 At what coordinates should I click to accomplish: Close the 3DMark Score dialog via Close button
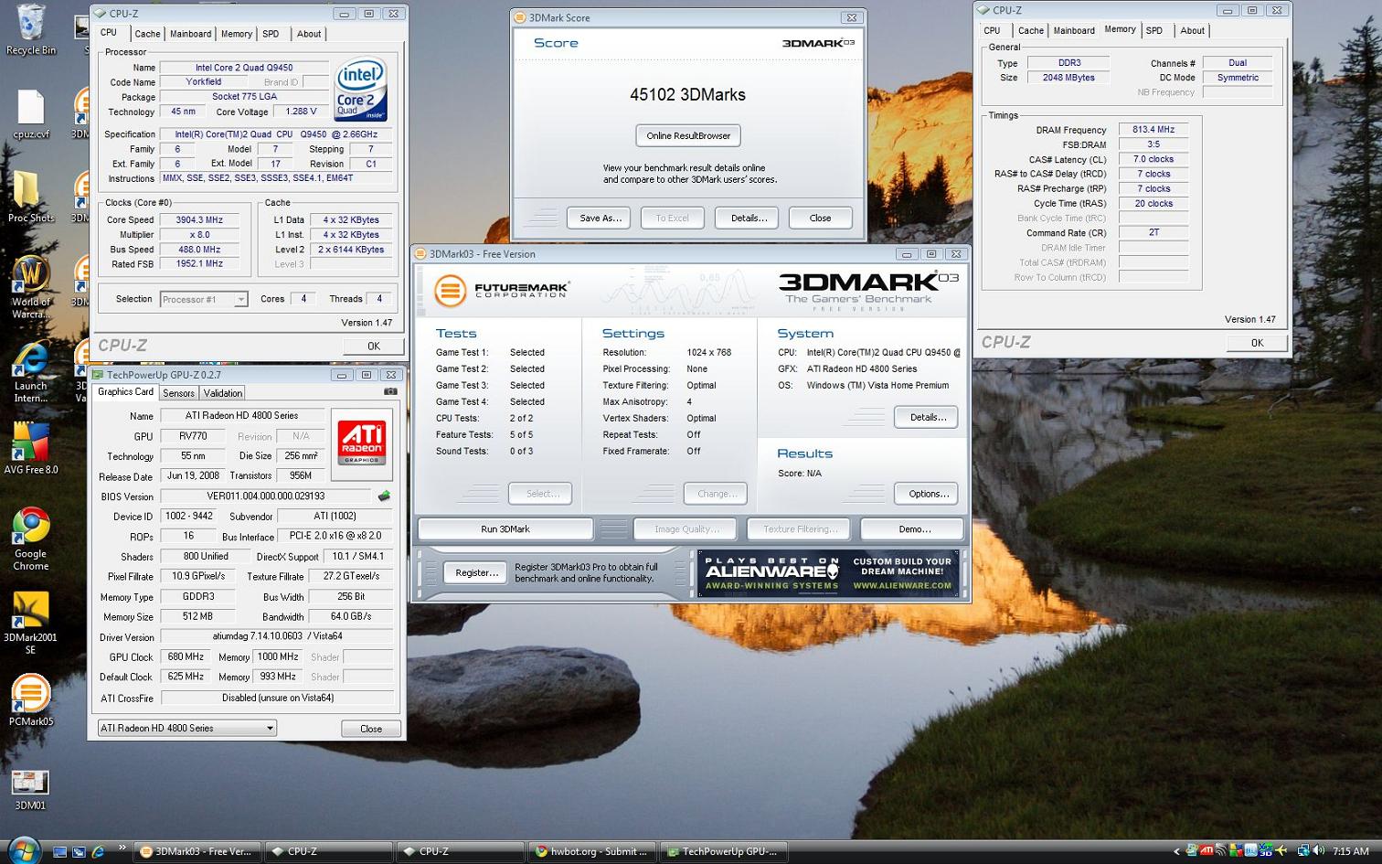pyautogui.click(x=820, y=218)
